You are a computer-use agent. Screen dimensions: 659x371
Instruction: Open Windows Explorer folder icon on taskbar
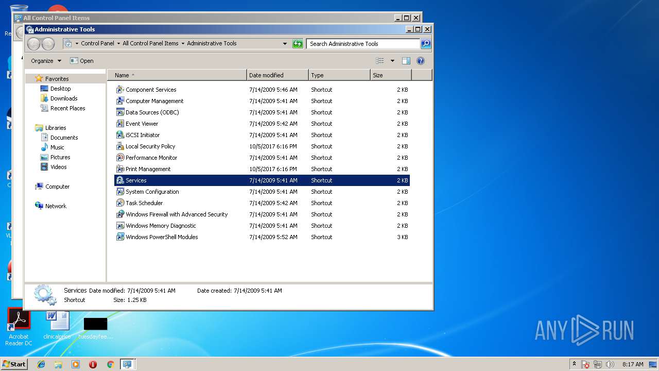click(x=58, y=364)
